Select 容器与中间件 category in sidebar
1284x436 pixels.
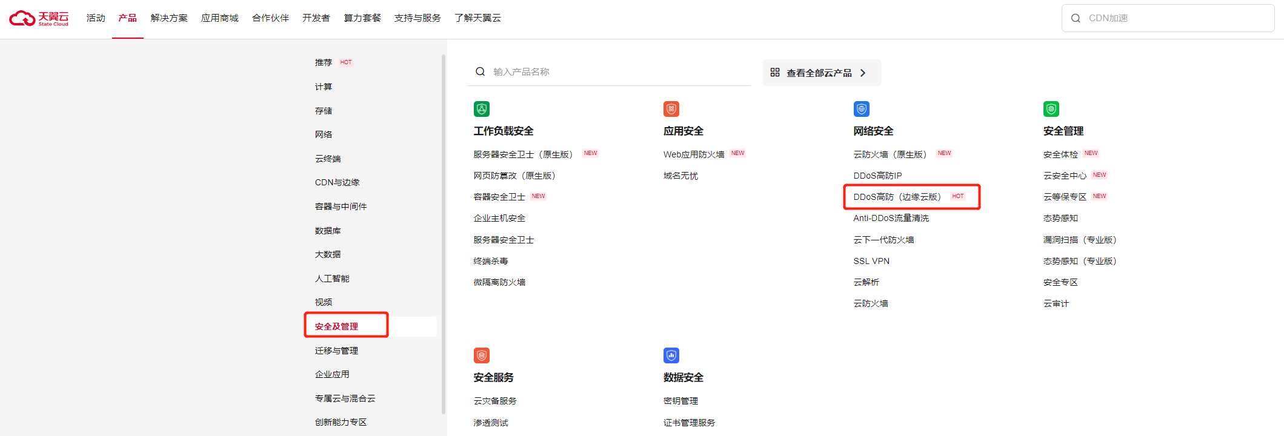point(341,206)
